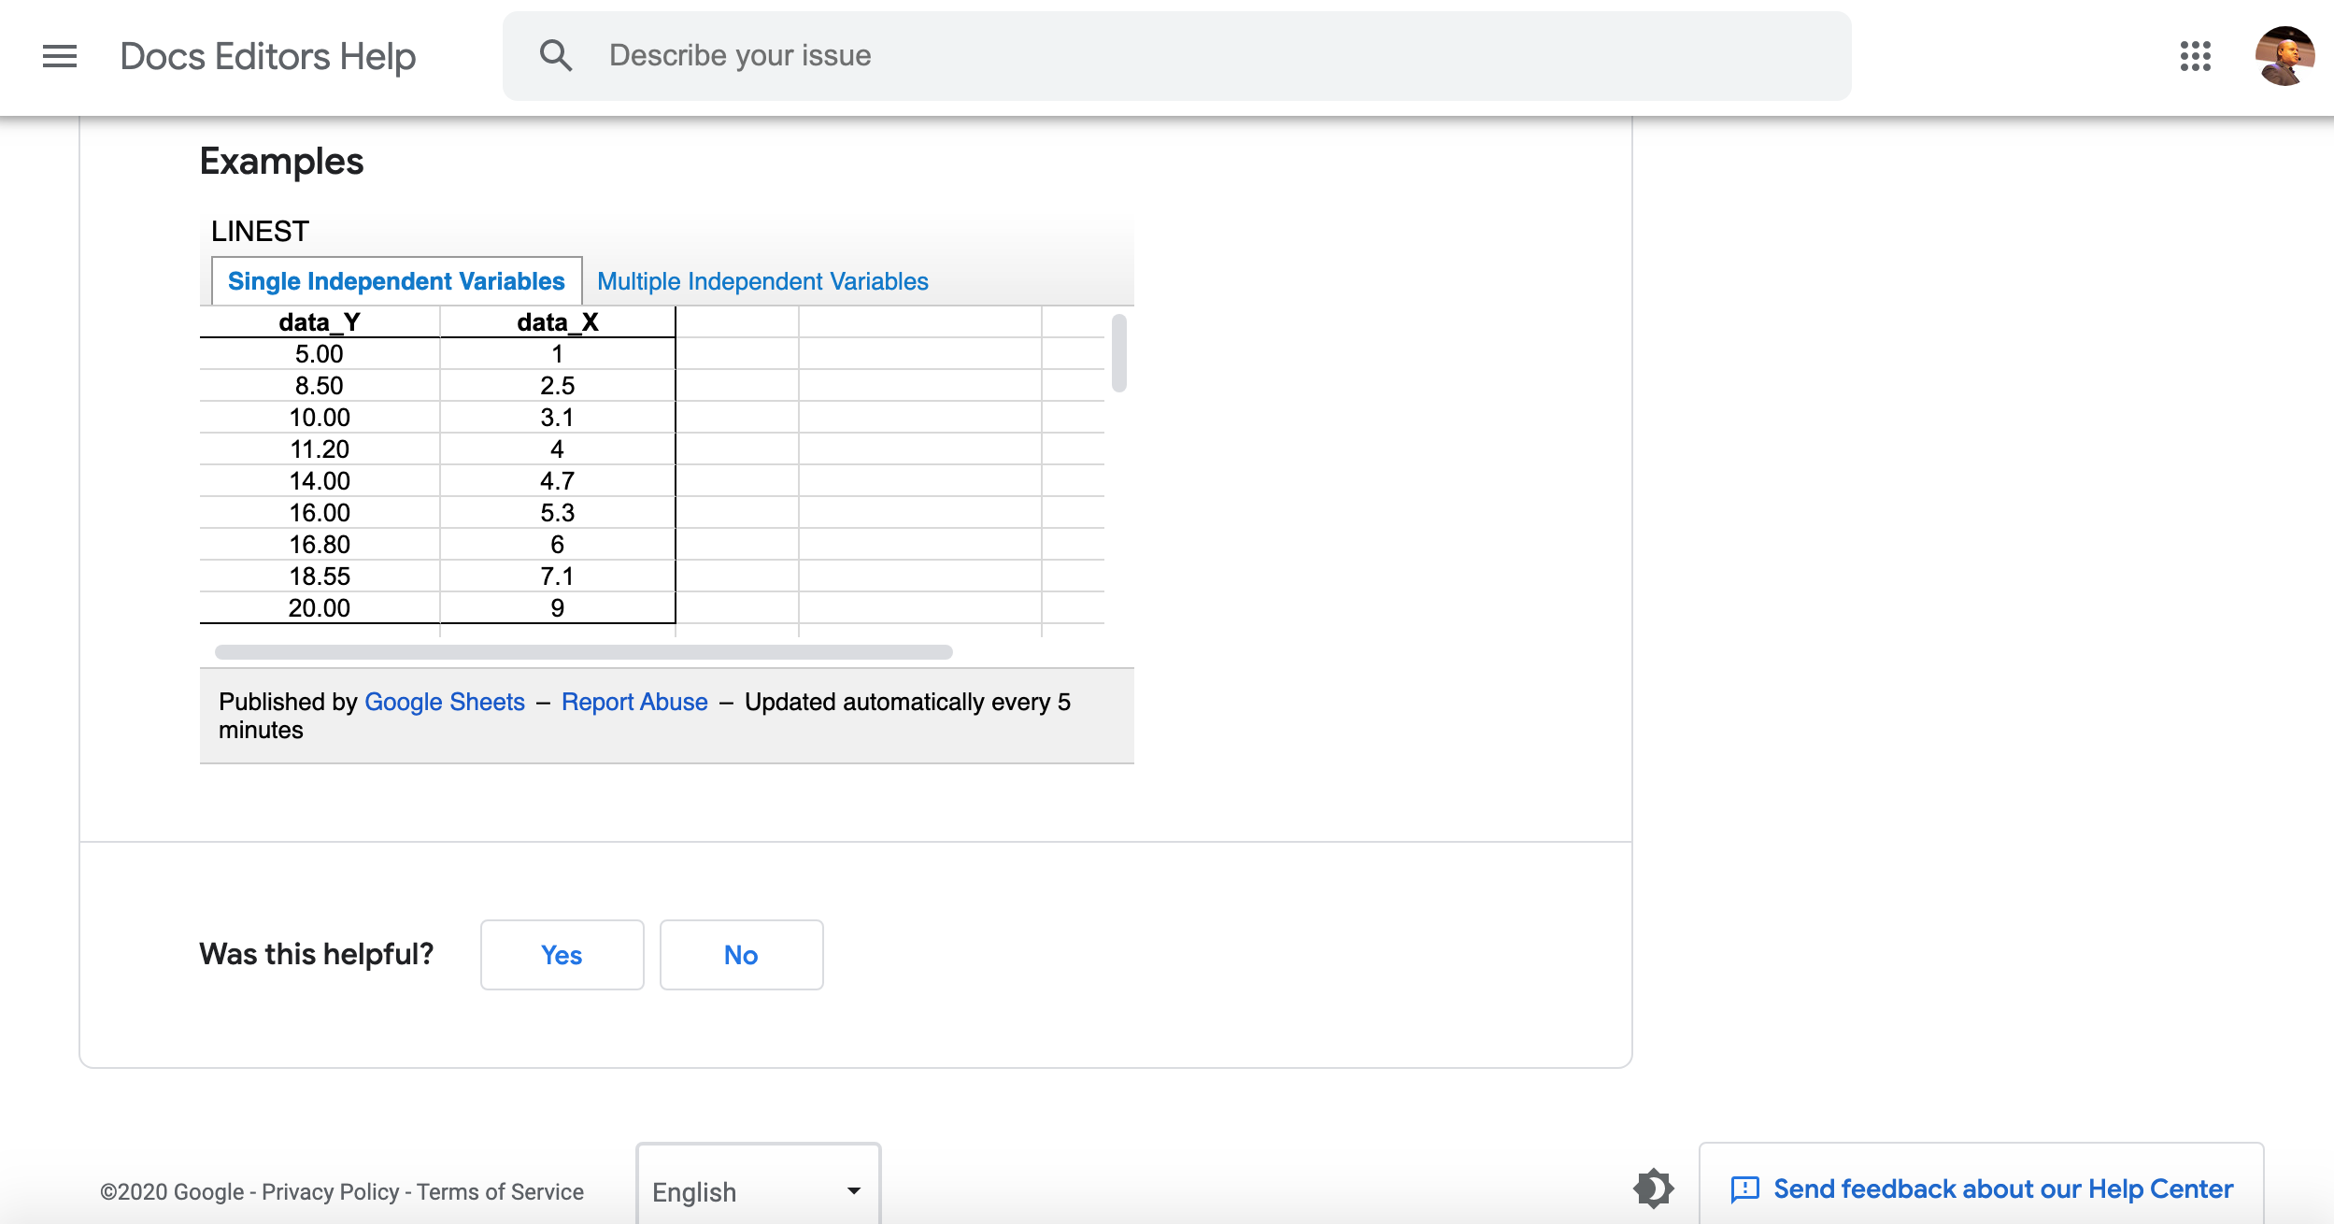Click Yes for helpful feedback

click(x=562, y=955)
